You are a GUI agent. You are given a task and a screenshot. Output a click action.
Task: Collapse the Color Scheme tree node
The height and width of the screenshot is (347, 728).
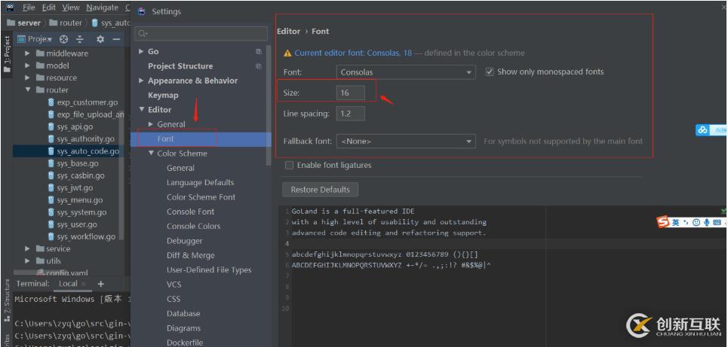click(x=152, y=154)
